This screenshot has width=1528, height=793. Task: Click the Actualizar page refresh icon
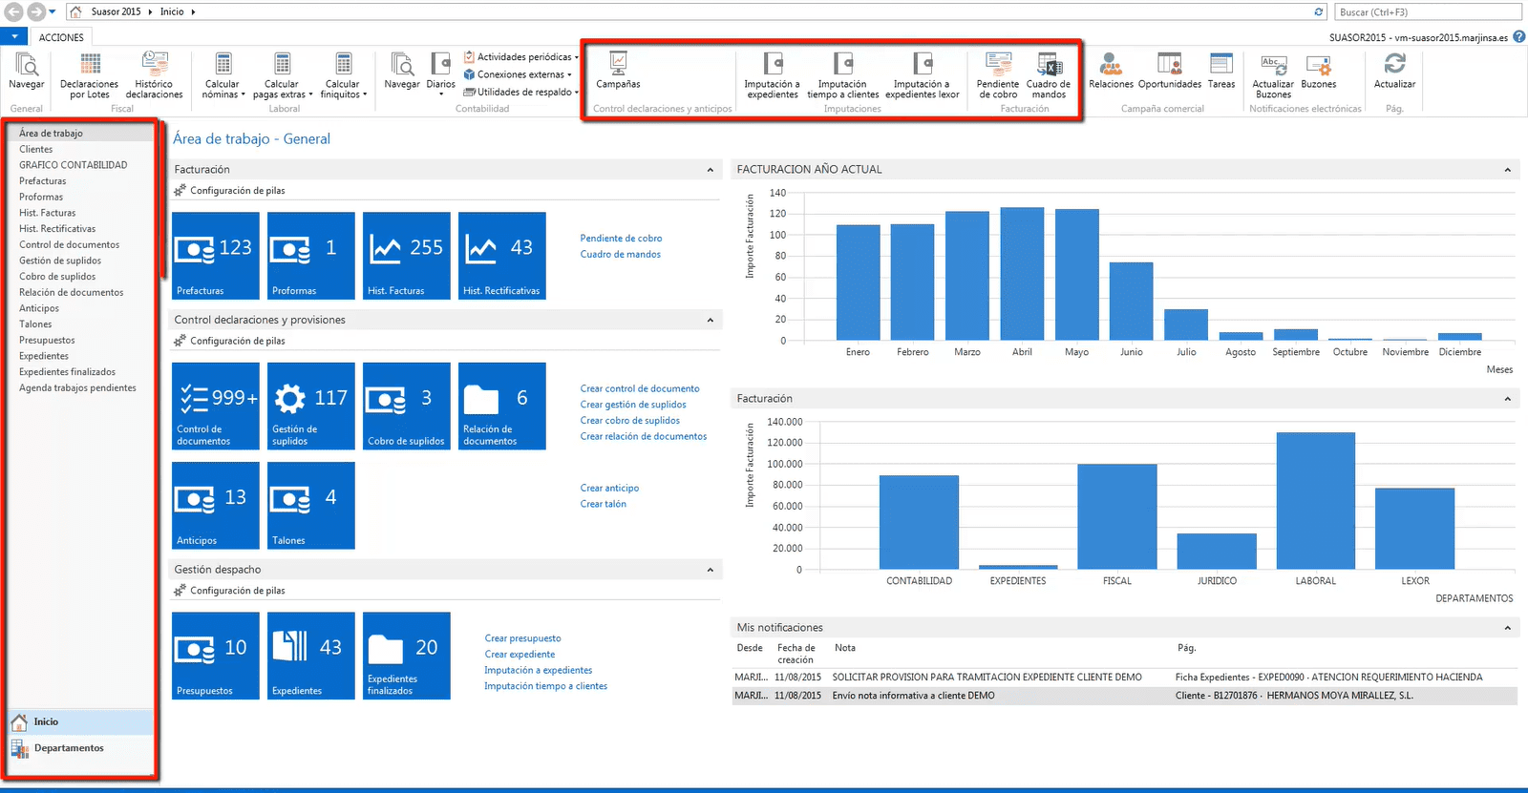click(1394, 72)
